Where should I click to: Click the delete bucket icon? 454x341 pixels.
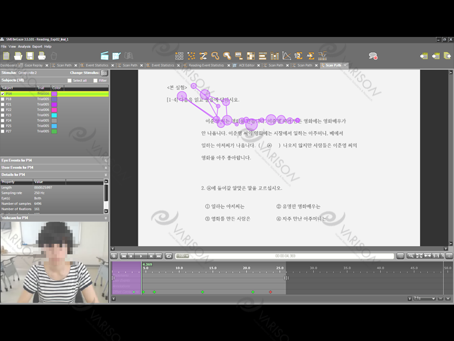[53, 56]
